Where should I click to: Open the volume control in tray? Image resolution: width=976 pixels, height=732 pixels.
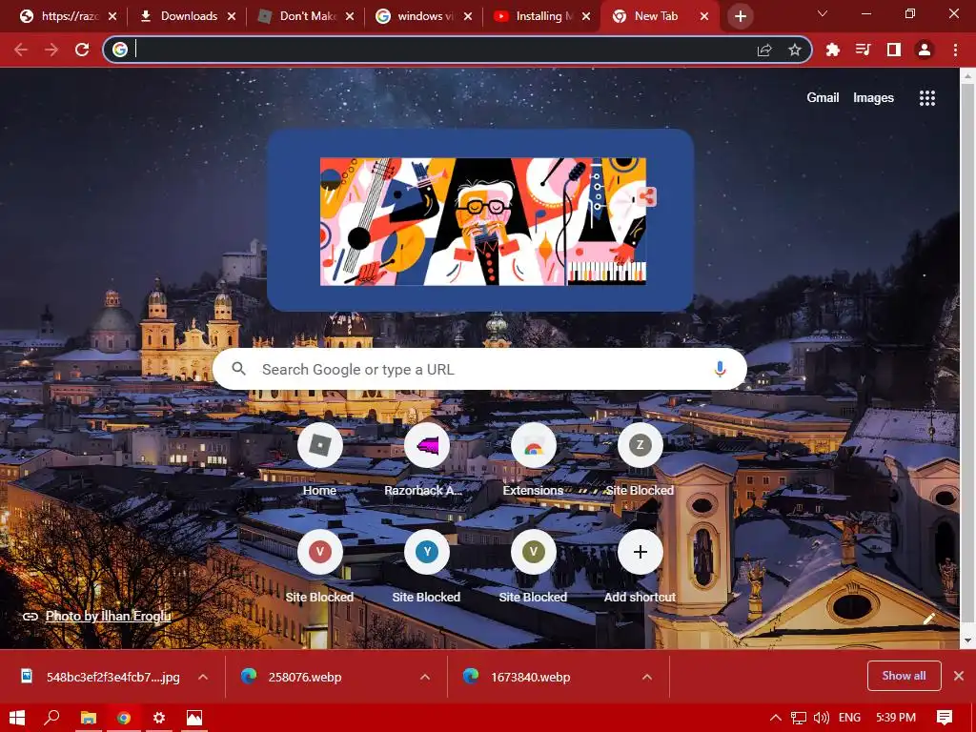point(821,718)
